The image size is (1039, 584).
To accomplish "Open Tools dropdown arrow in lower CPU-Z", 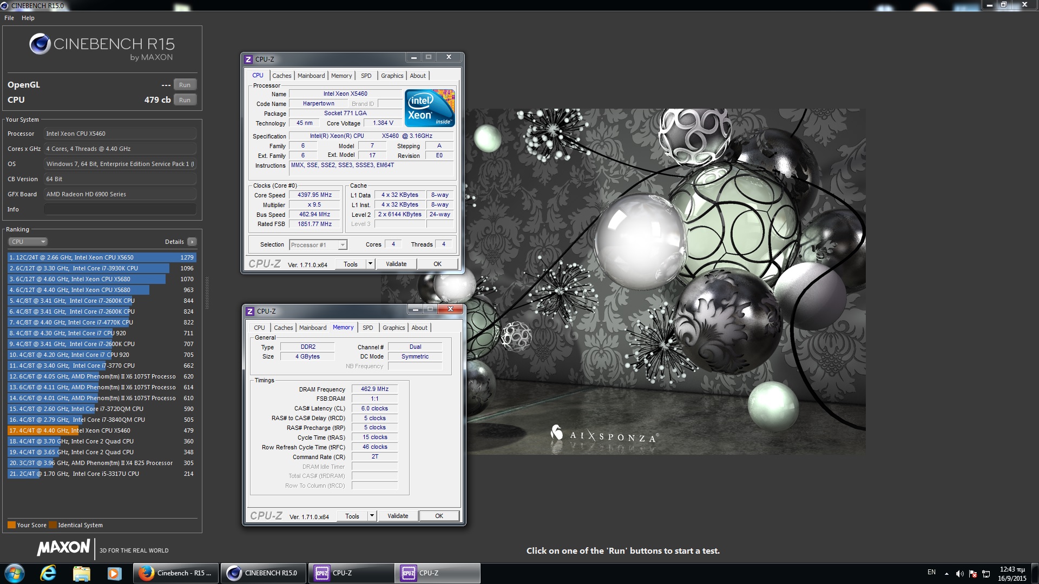I will pyautogui.click(x=372, y=516).
